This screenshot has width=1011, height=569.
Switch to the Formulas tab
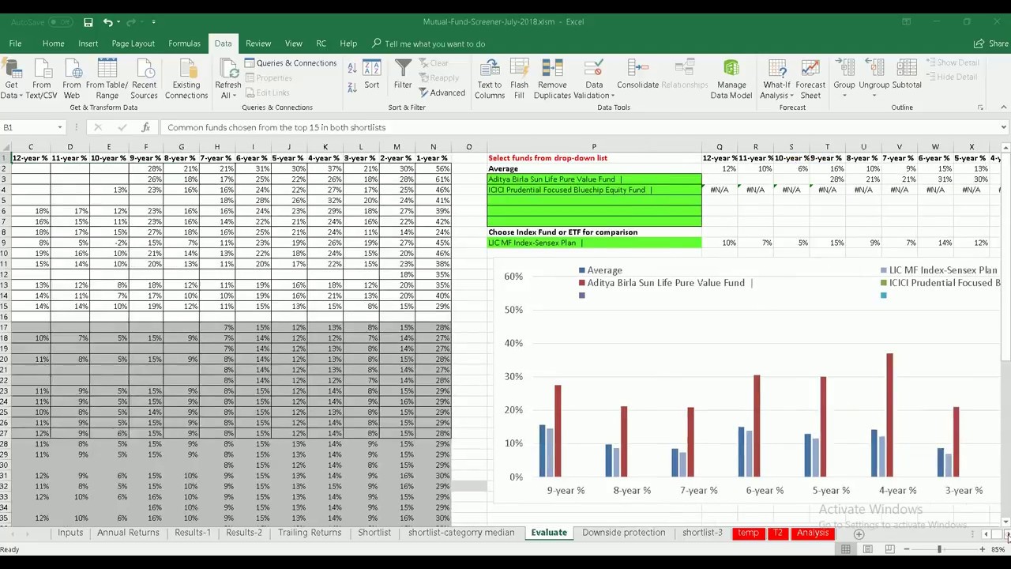(x=184, y=43)
